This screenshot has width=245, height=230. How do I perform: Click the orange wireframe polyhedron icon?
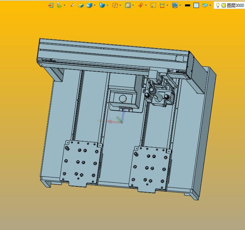tap(115, 6)
